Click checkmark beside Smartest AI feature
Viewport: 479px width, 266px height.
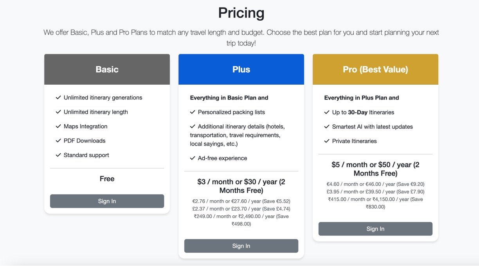(327, 127)
